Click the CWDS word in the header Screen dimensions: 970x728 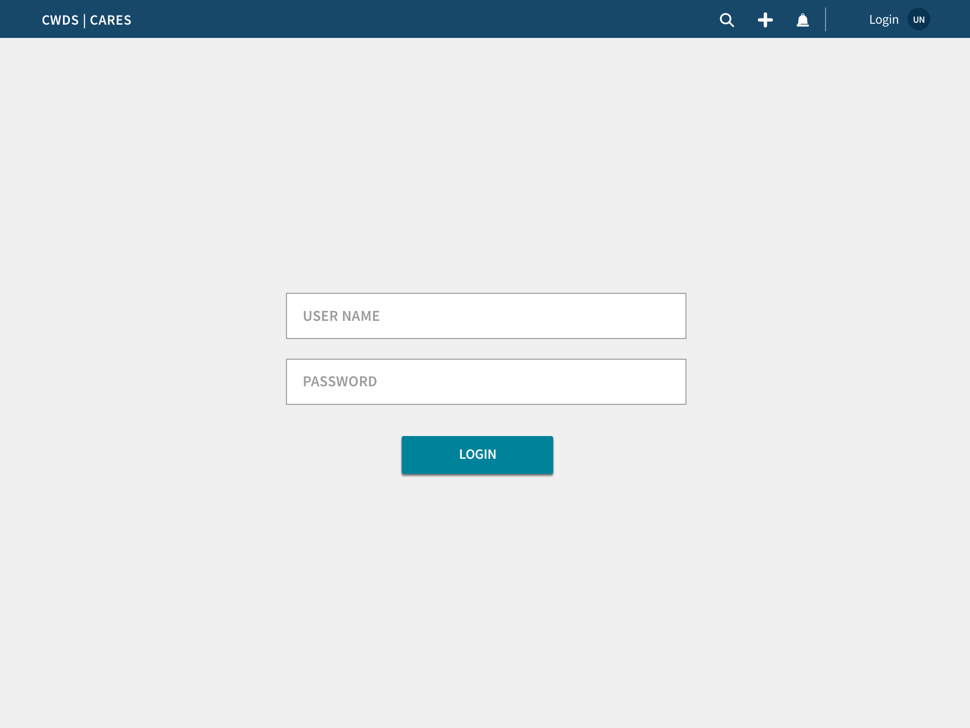[x=60, y=20]
